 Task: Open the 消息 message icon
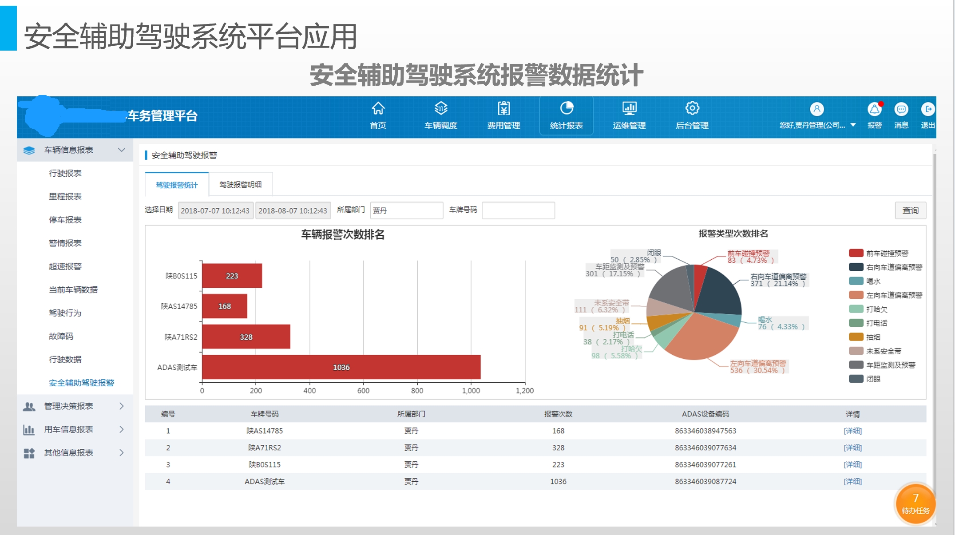(x=901, y=109)
